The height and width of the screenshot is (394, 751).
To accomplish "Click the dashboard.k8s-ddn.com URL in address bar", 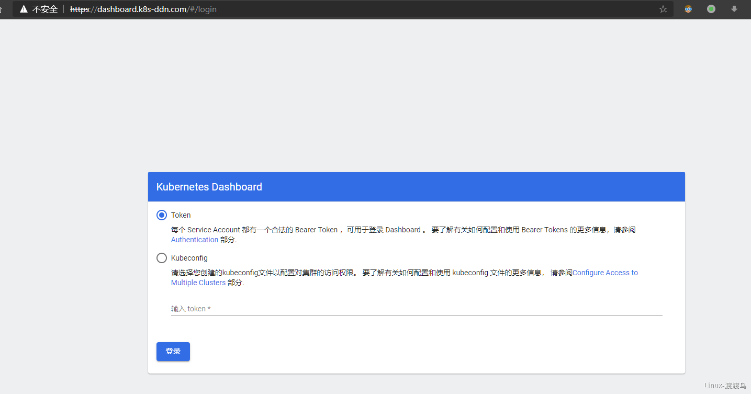I will coord(142,9).
